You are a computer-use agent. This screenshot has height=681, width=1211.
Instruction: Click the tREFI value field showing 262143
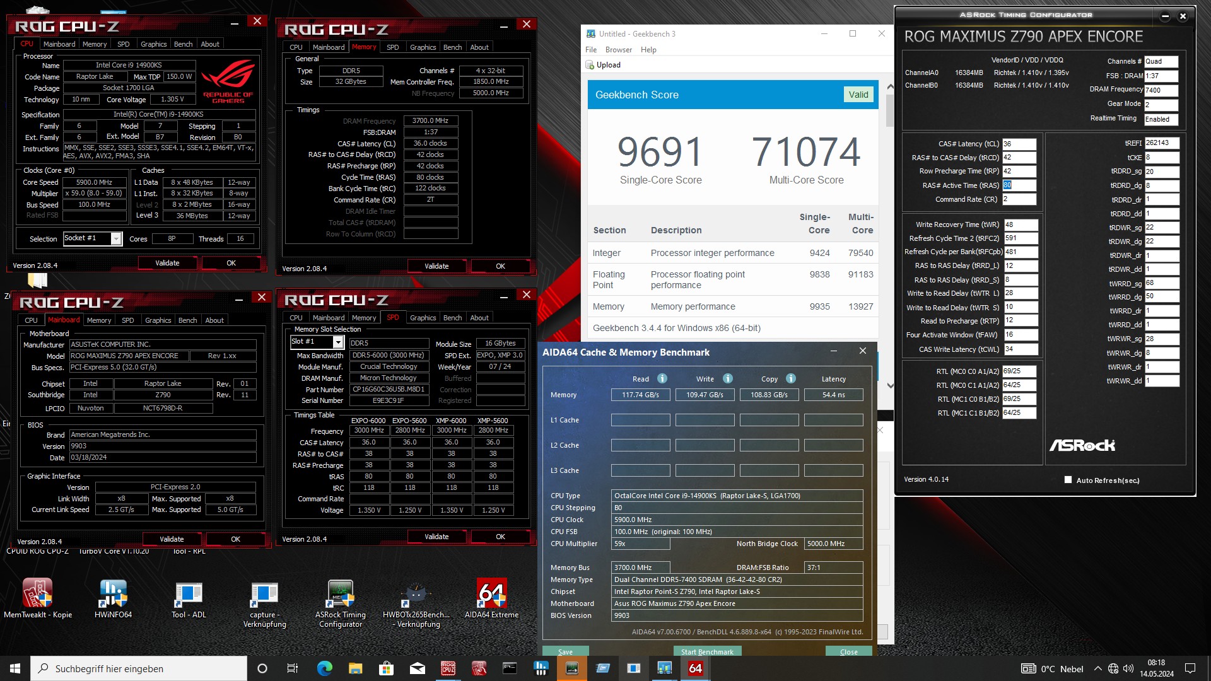click(x=1161, y=143)
